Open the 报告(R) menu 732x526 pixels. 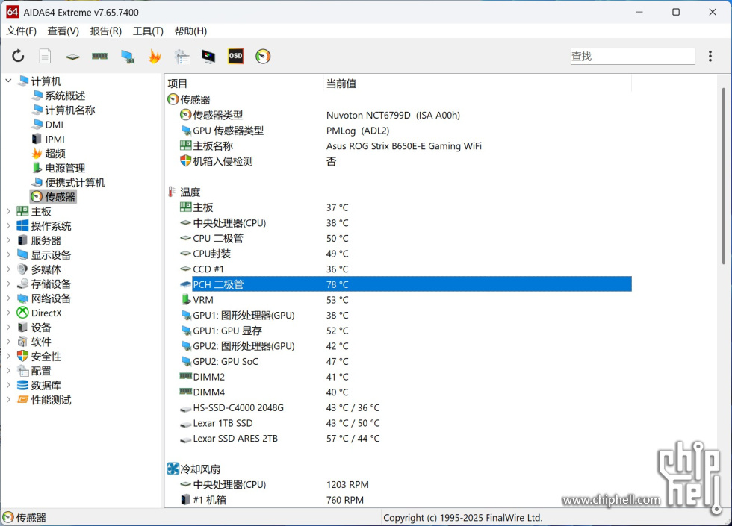pos(105,31)
